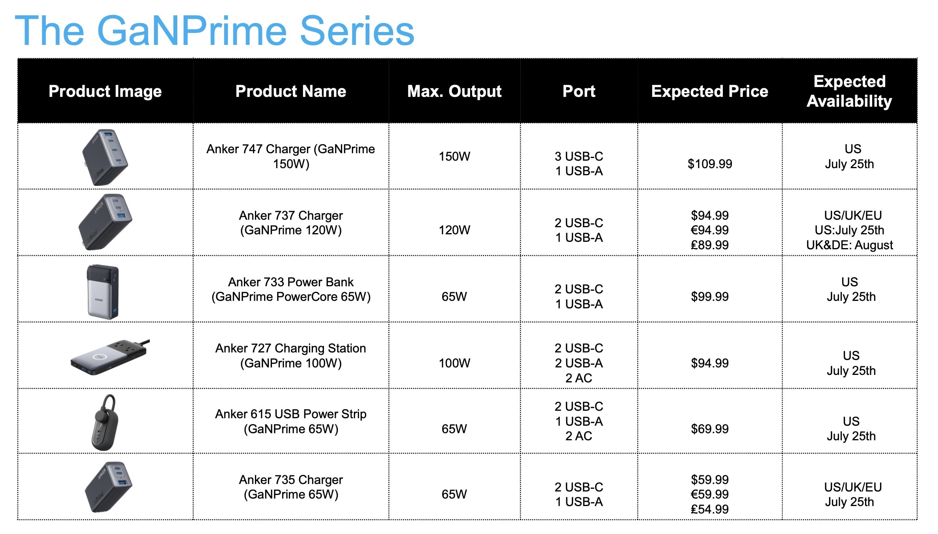Click the Anker 747 Charger product image
This screenshot has height=534, width=938.
point(105,157)
